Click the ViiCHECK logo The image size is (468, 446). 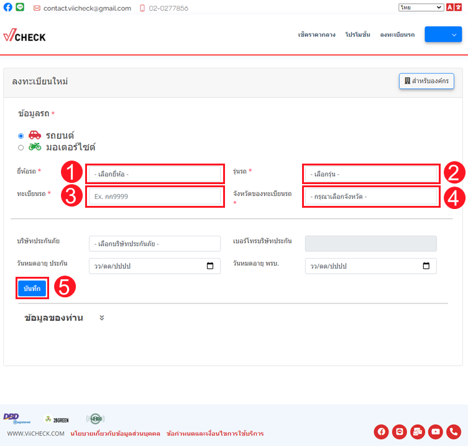[x=25, y=36]
